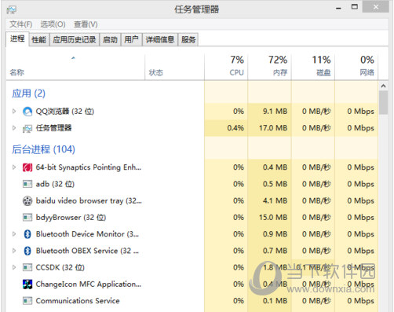This screenshot has width=394, height=312.
Task: Click the Bluetooth OBEX Service icon
Action: tap(27, 251)
